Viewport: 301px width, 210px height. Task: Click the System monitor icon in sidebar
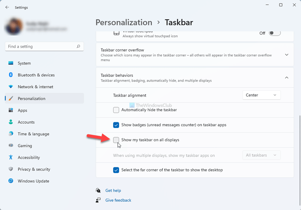[11, 63]
